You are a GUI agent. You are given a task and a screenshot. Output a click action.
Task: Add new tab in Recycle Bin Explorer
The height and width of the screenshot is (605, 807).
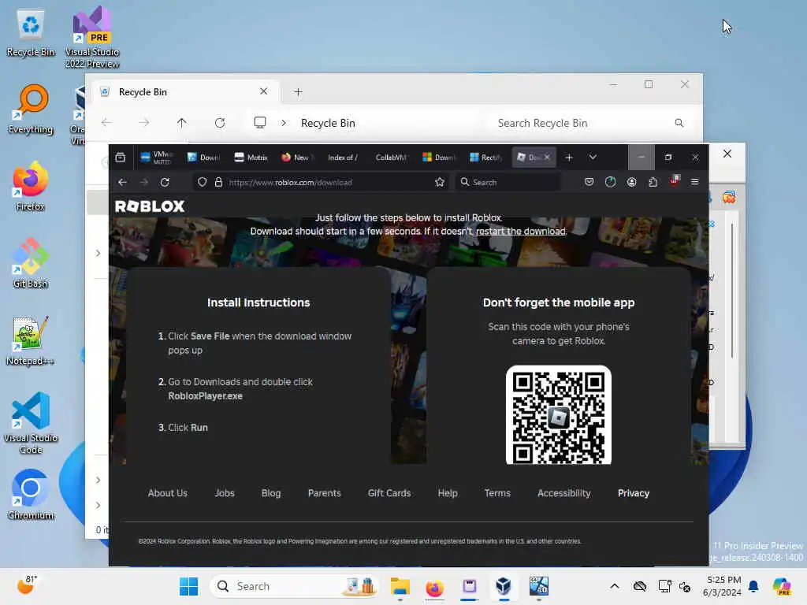click(x=298, y=92)
